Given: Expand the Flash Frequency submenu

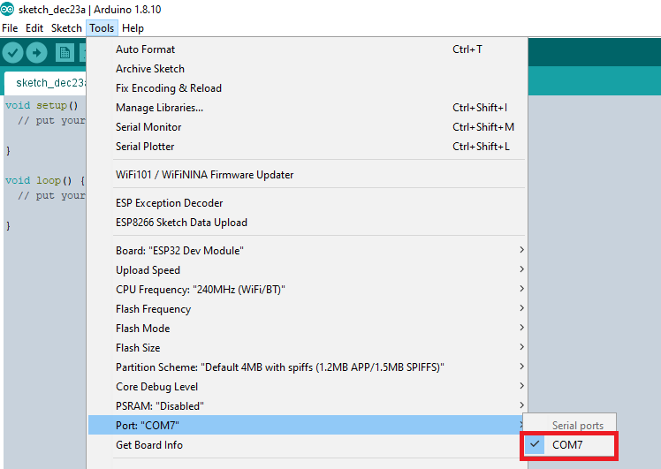Looking at the screenshot, I should tap(308, 308).
